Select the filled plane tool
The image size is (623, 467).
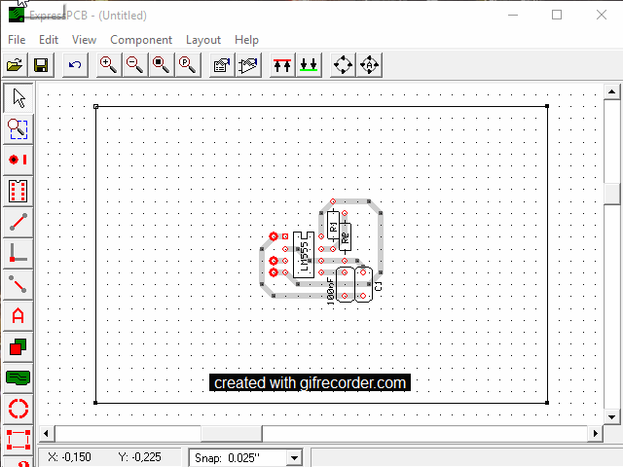[x=18, y=377]
